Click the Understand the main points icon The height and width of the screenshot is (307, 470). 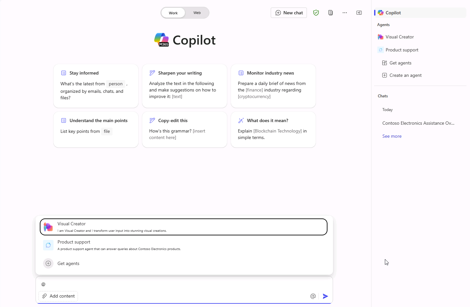point(64,120)
